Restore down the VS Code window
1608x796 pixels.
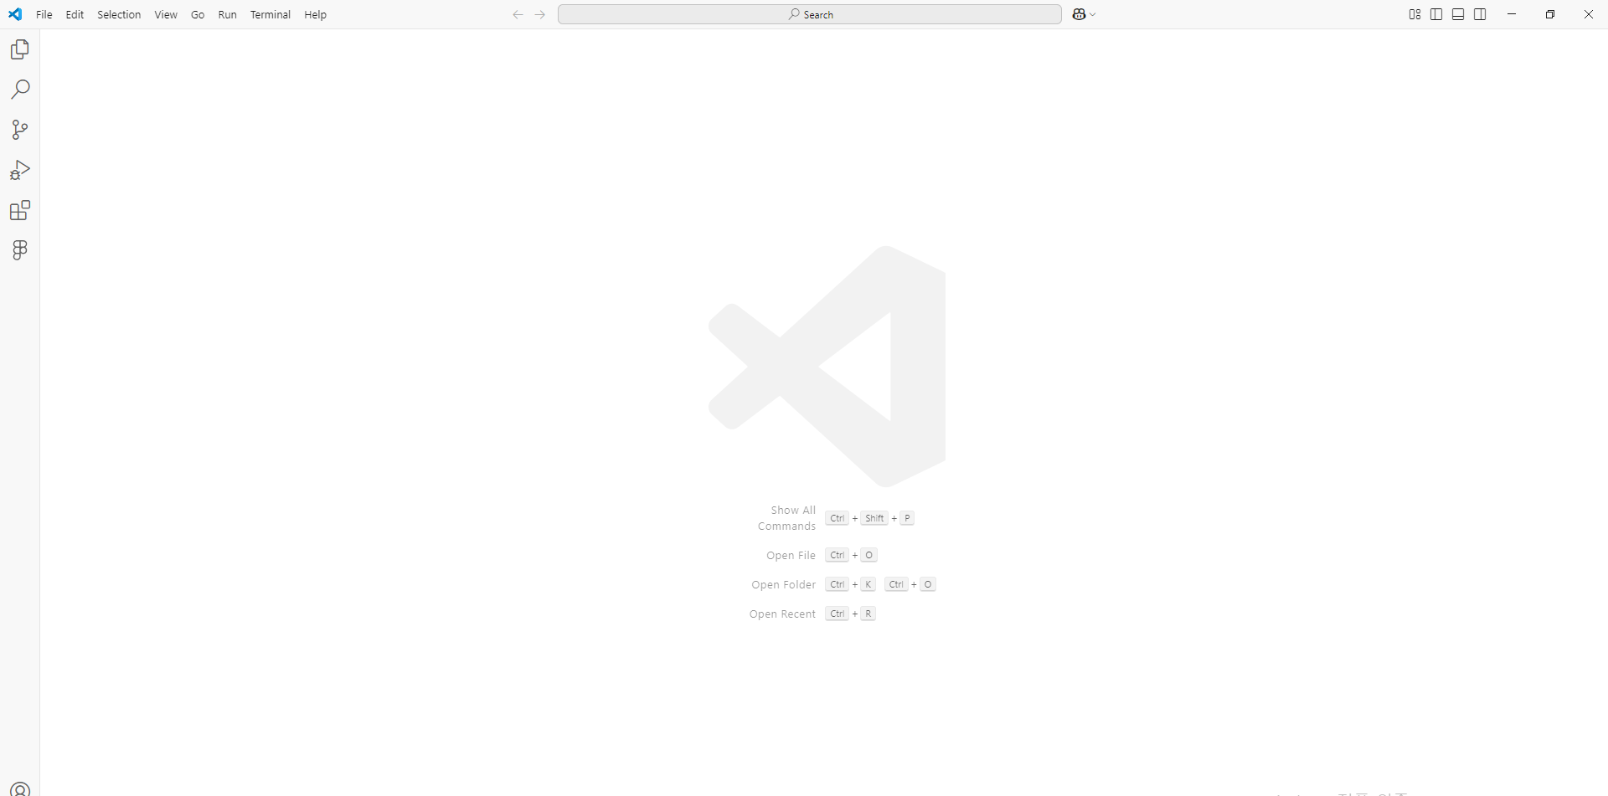tap(1550, 14)
